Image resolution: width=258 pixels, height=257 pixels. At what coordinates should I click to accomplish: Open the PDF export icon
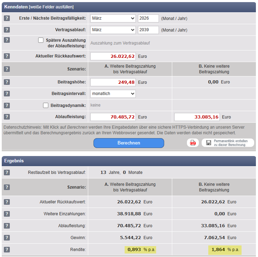[193, 143]
